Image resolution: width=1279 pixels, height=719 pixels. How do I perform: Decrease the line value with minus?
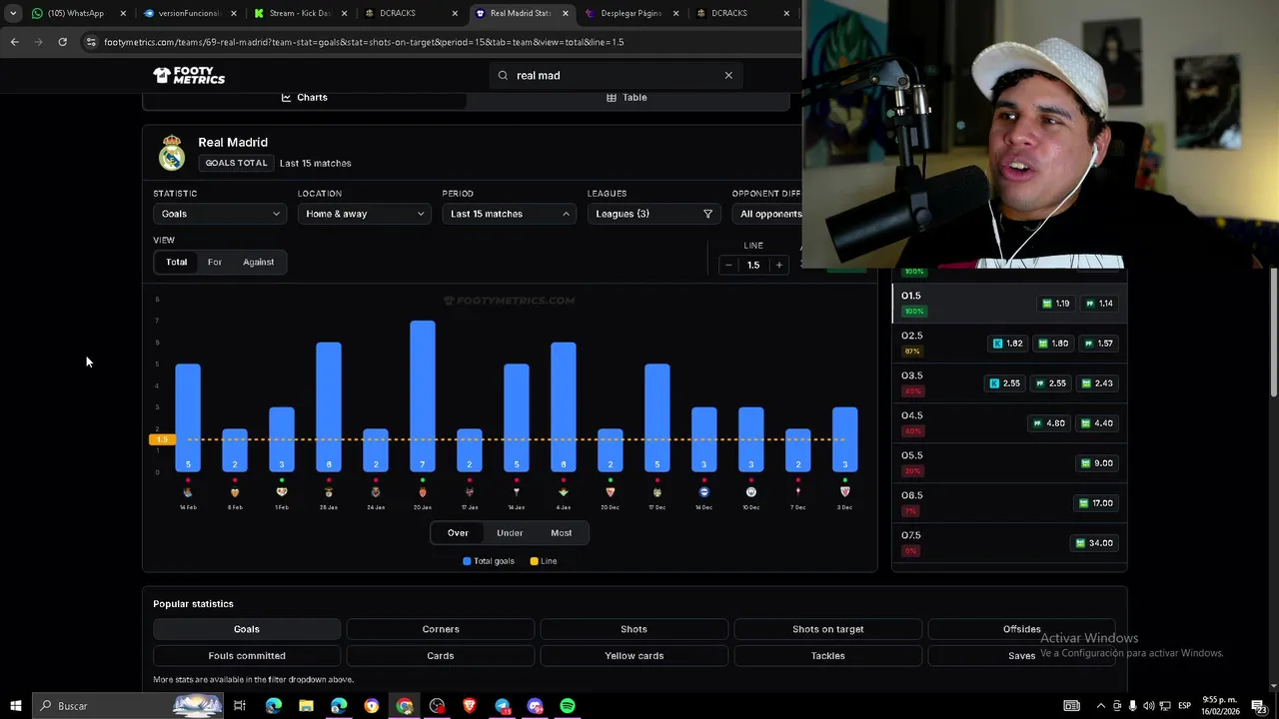(728, 265)
